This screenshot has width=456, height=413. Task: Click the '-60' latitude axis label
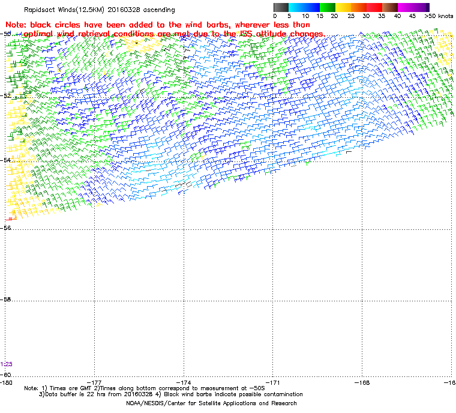(5, 375)
